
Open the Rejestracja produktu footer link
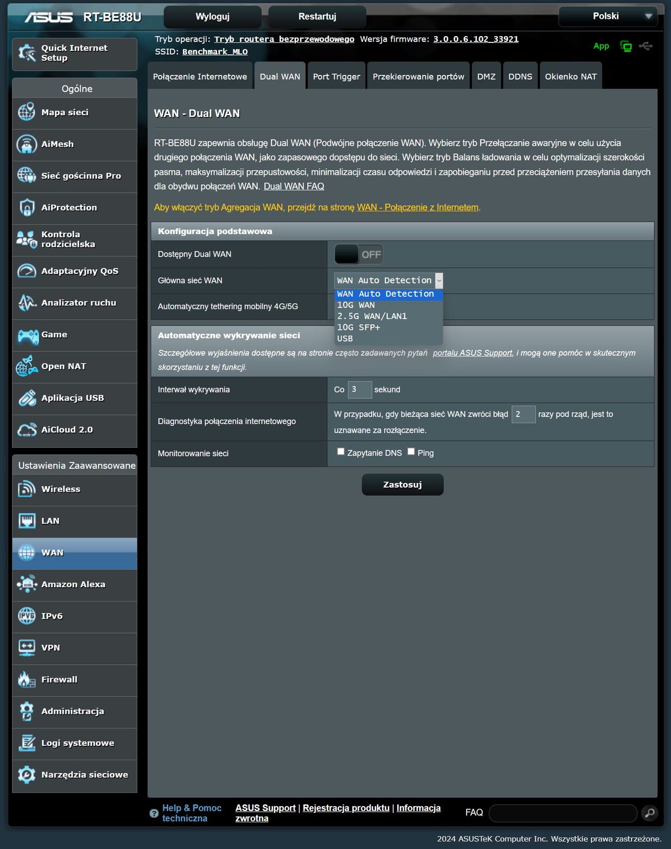point(346,808)
